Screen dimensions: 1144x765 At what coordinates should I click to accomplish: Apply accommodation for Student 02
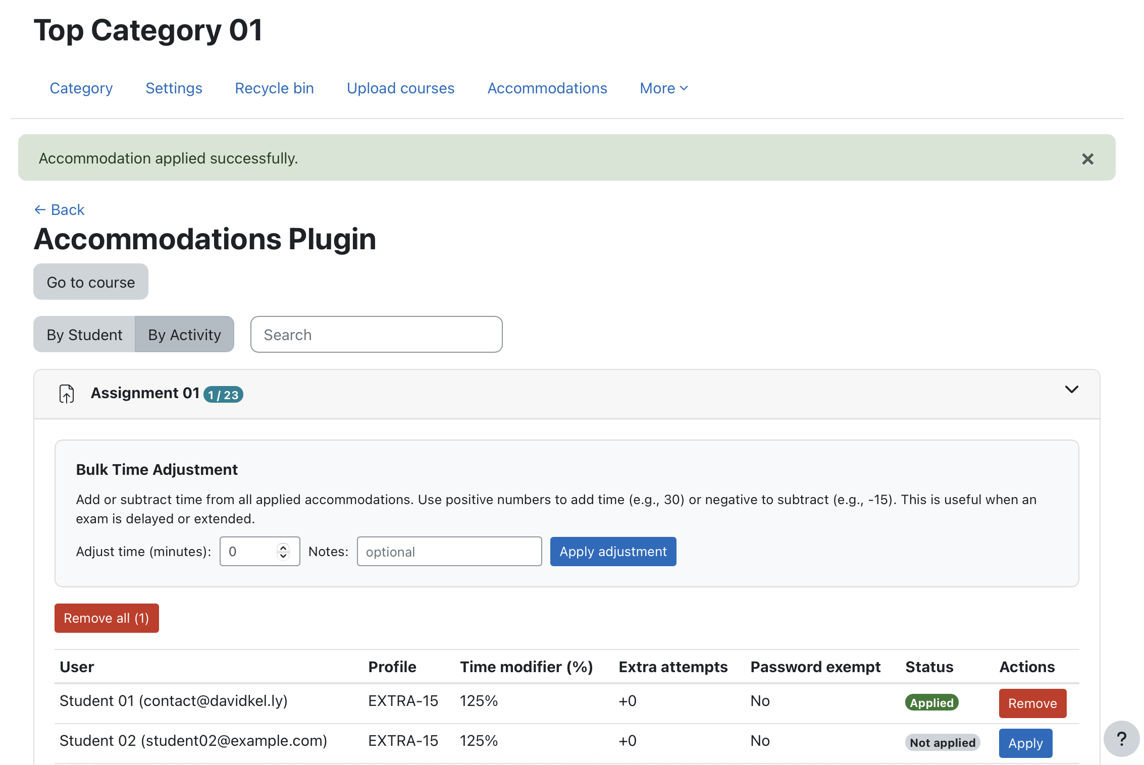click(x=1025, y=743)
